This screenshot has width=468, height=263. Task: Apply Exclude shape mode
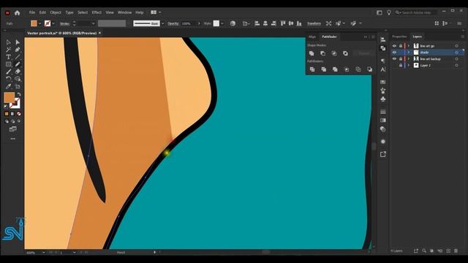point(345,53)
